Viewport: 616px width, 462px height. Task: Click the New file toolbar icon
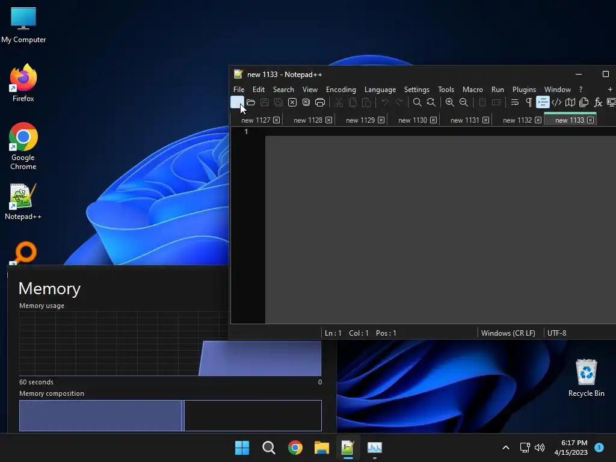pos(237,102)
